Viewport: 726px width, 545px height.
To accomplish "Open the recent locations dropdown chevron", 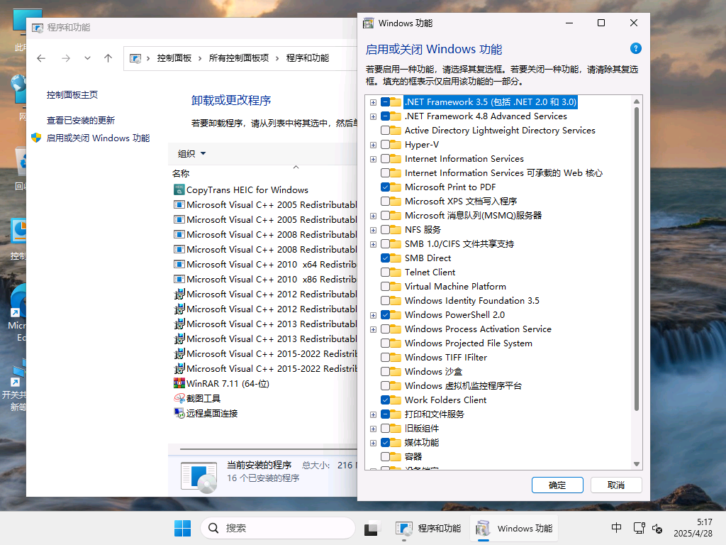I will click(x=87, y=58).
